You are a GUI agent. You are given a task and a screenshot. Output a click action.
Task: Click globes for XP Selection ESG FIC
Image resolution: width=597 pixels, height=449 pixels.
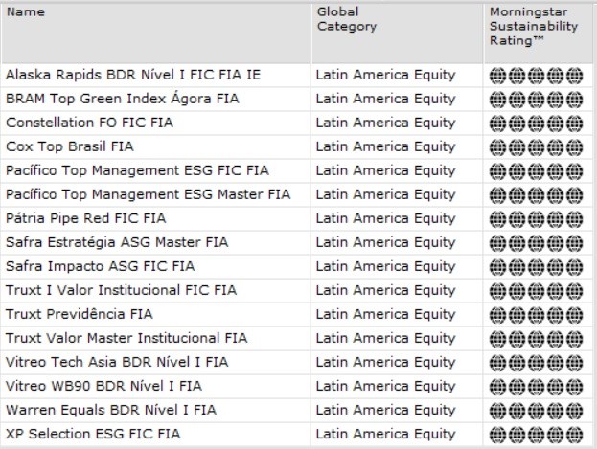[536, 434]
